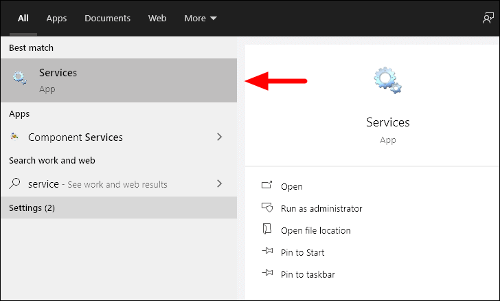This screenshot has height=301, width=500.
Task: Click the Pin to Start pin icon
Action: [x=267, y=251]
